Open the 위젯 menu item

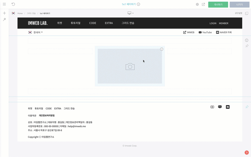click(60, 23)
